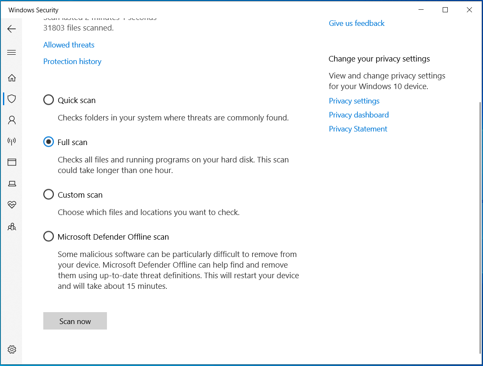Open Settings gear icon in sidebar

coord(12,349)
